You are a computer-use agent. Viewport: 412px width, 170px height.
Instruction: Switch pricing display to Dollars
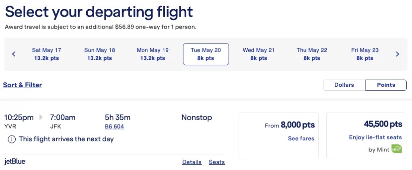(344, 85)
